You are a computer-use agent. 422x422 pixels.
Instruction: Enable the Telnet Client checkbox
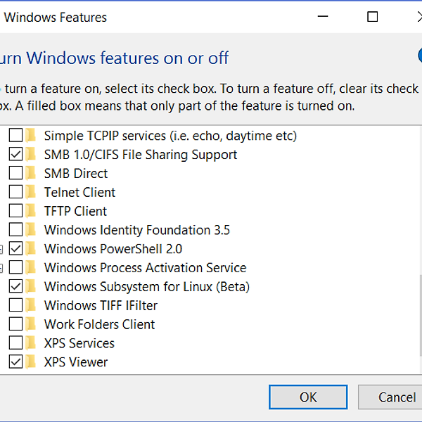(x=15, y=192)
